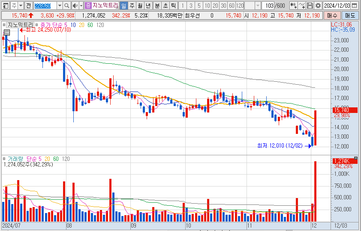Open the calendar date picker icon

[355, 5]
